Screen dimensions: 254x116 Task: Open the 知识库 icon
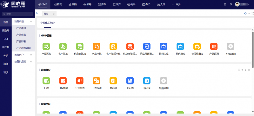tap(130, 81)
